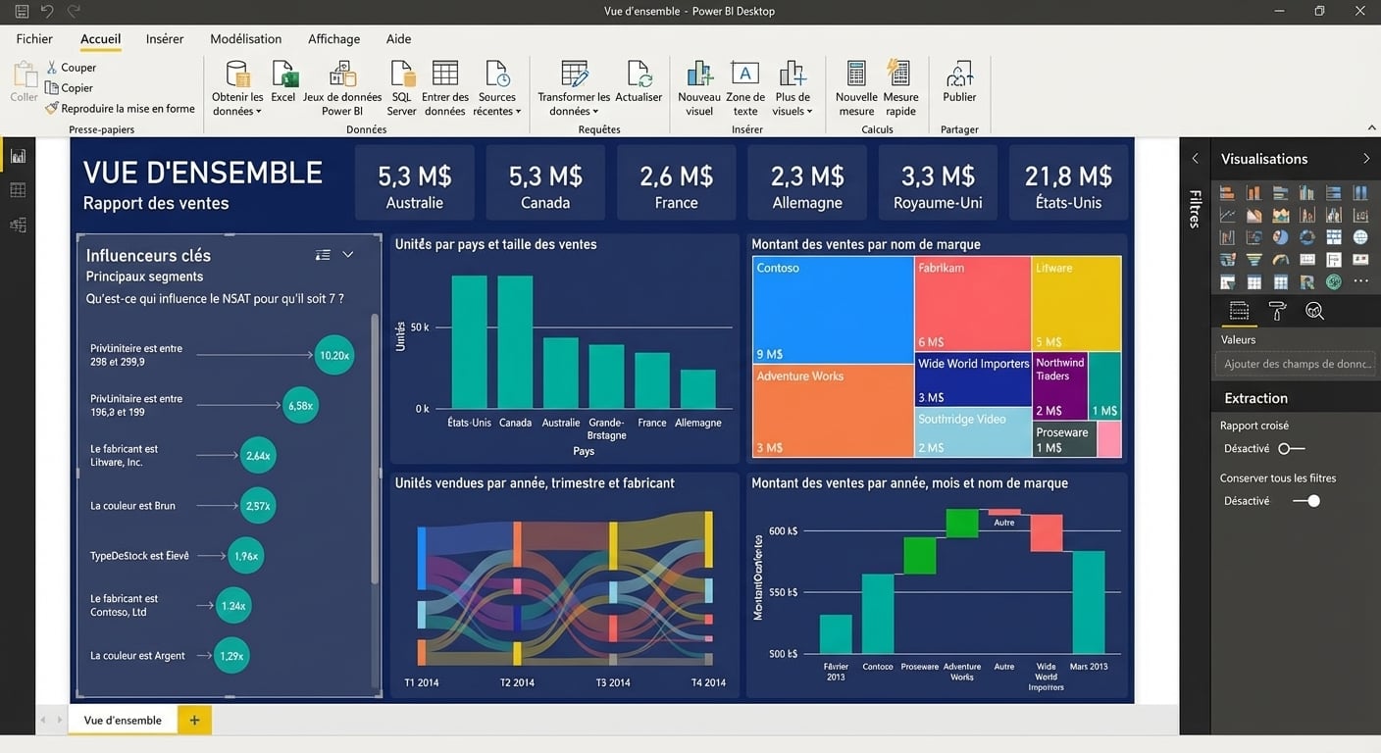Click the Influenceurs clés list icon
The width and height of the screenshot is (1381, 753).
(x=323, y=255)
